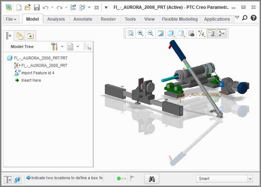Screen dimensions: 261x187
Task: Open the Datum Display Filters icon
Action: 202,33
